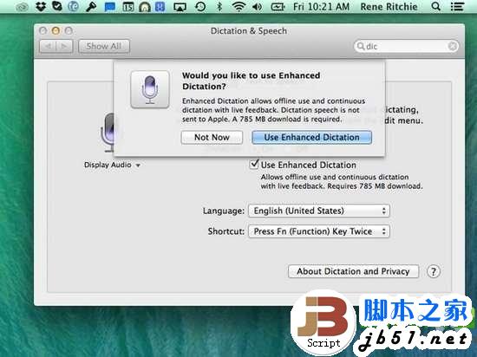Click the microphone icon in the dialog
Viewport: 477px width, 357px height.
150,89
